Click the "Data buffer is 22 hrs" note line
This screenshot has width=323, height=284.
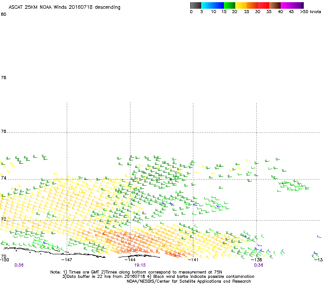click(x=158, y=277)
